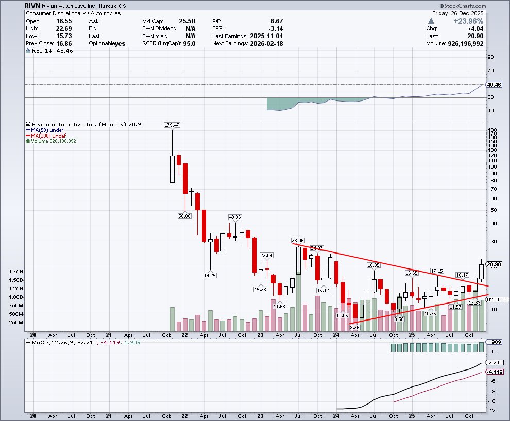This screenshot has width=510, height=421.
Task: Click the 179.47 high price label
Action: (172, 125)
